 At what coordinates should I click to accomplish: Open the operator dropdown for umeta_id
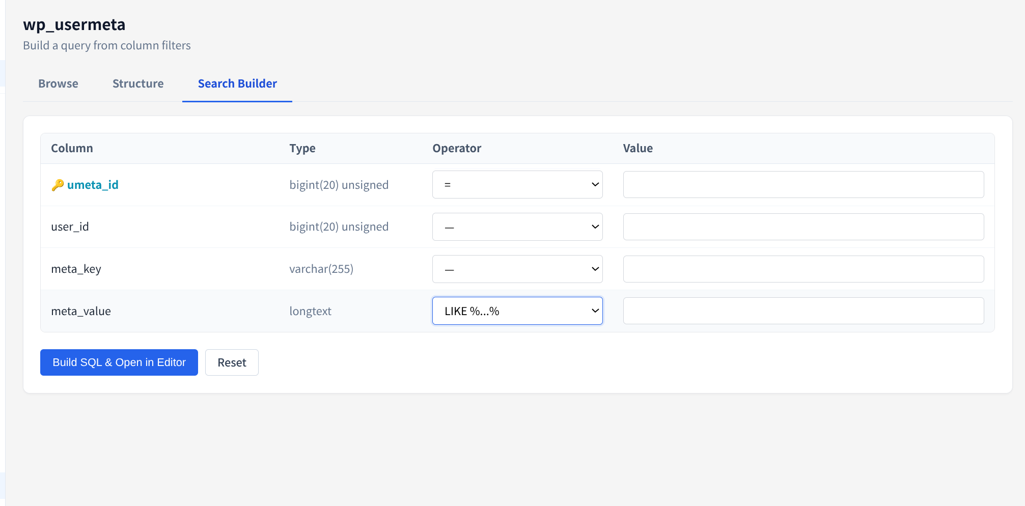pyautogui.click(x=517, y=184)
